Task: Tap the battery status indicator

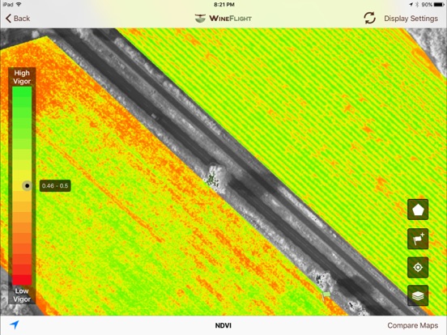Action: coord(439,5)
